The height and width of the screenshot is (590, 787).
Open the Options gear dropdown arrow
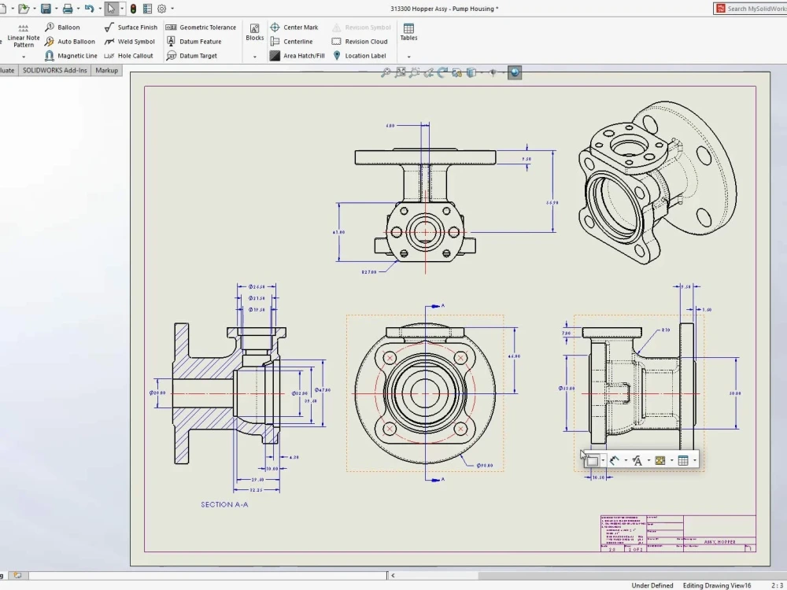click(x=172, y=9)
